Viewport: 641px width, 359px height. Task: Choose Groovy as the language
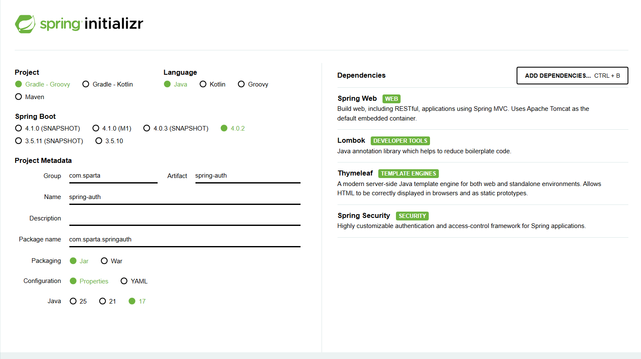click(253, 84)
